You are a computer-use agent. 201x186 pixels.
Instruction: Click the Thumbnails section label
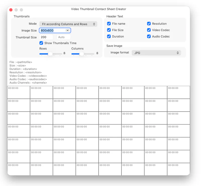22,16
